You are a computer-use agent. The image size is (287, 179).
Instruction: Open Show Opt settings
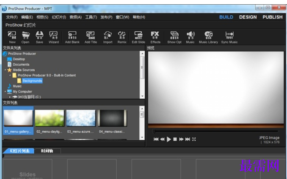pos(174,37)
